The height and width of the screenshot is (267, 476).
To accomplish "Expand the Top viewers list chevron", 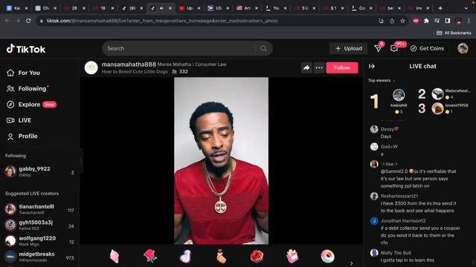I will tap(394, 81).
